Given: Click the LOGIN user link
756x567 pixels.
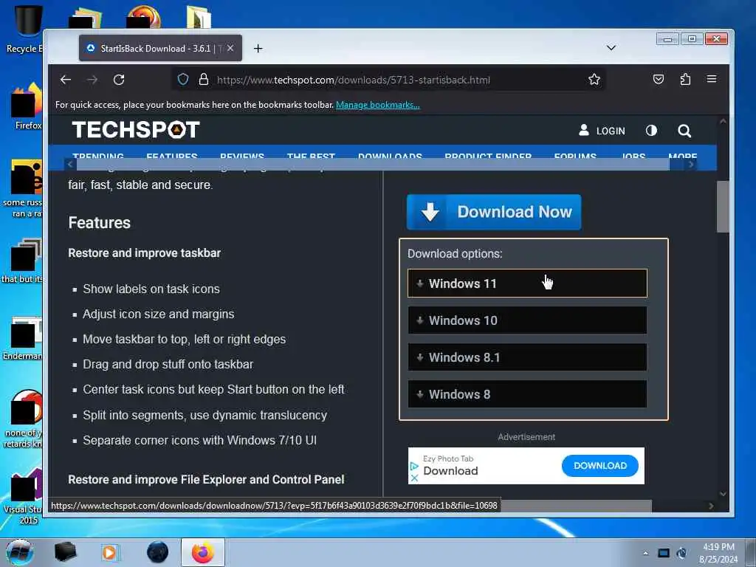Looking at the screenshot, I should [602, 131].
